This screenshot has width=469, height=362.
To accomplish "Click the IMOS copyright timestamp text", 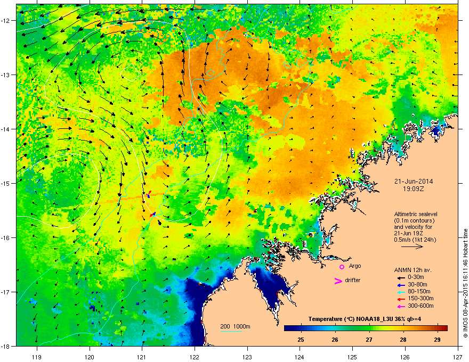I will click(x=465, y=283).
